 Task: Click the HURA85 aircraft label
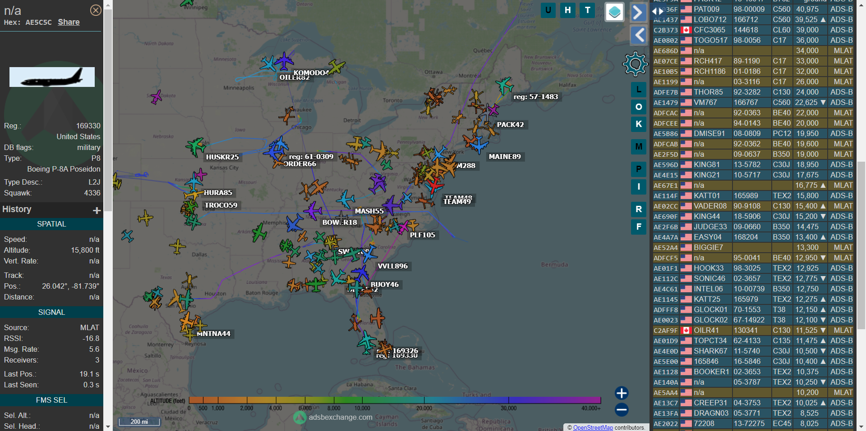click(x=218, y=193)
